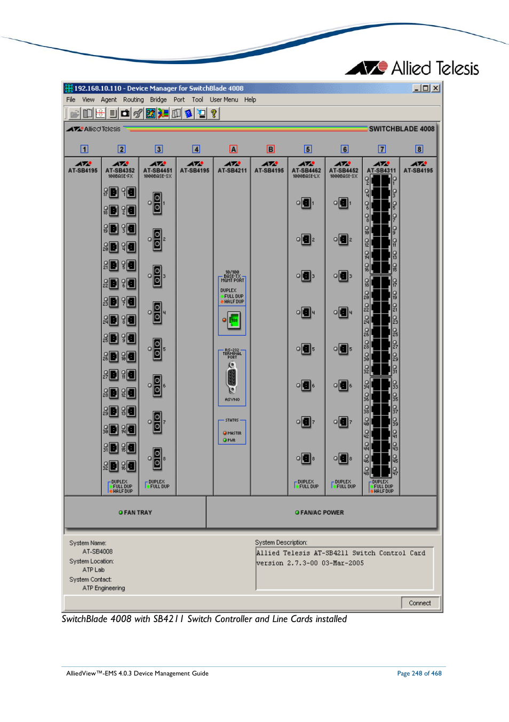This screenshot has width=509, height=722.
Task: Select slot number 8 label
Action: tap(419, 149)
